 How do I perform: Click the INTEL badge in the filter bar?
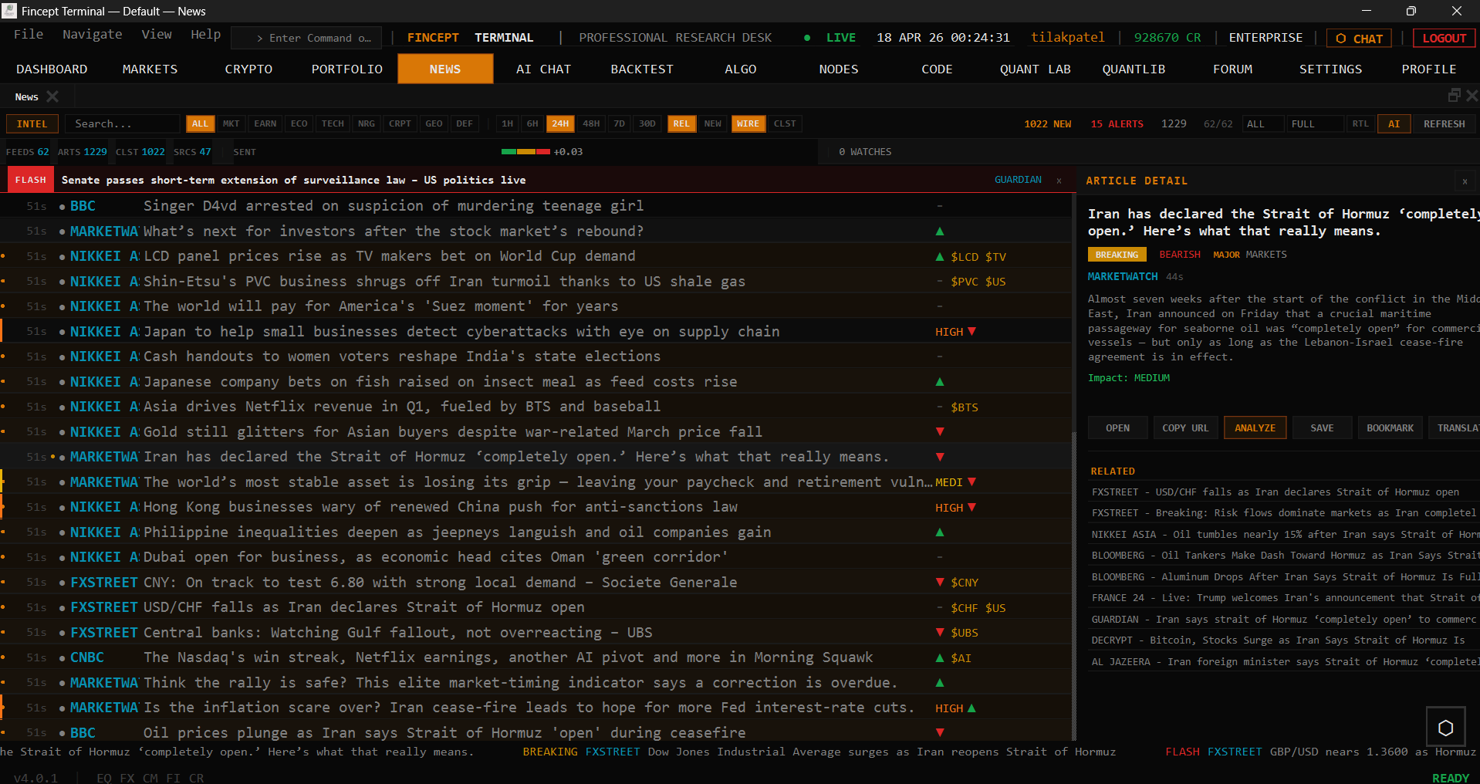pos(32,123)
